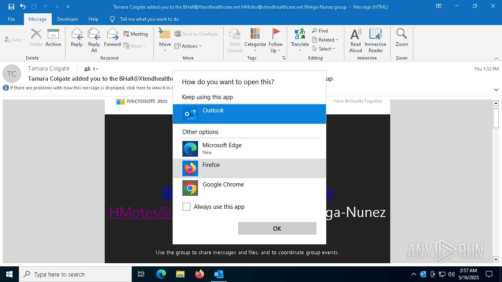Click the Undo arrow in quick access toolbar
502x282 pixels.
point(23,7)
